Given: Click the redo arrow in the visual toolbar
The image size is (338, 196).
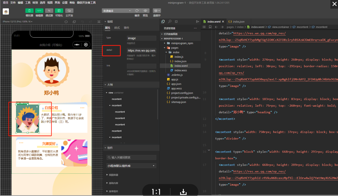Looking at the screenshot, I should tap(91, 22).
